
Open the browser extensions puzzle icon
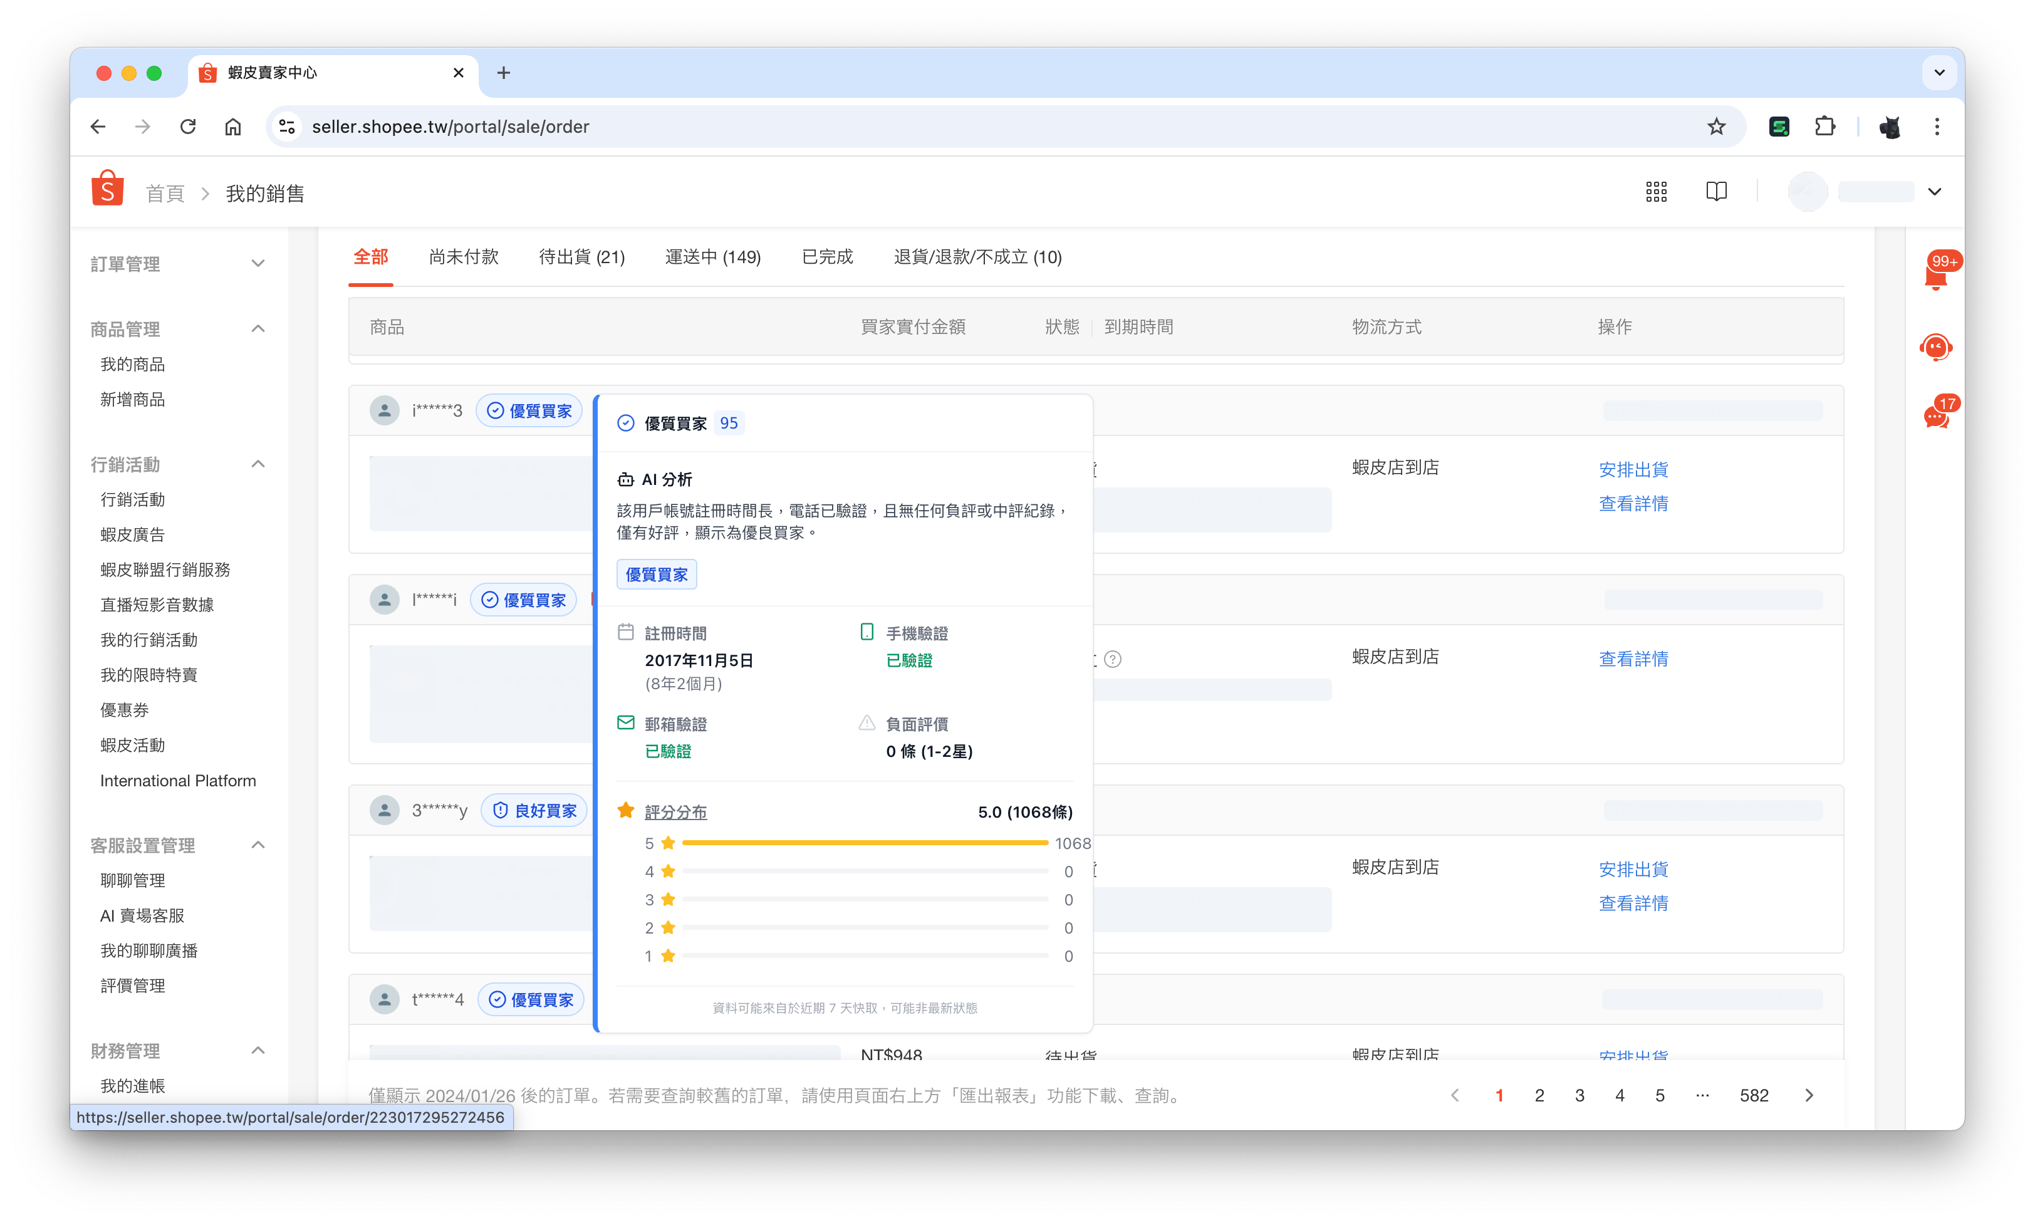(1824, 126)
